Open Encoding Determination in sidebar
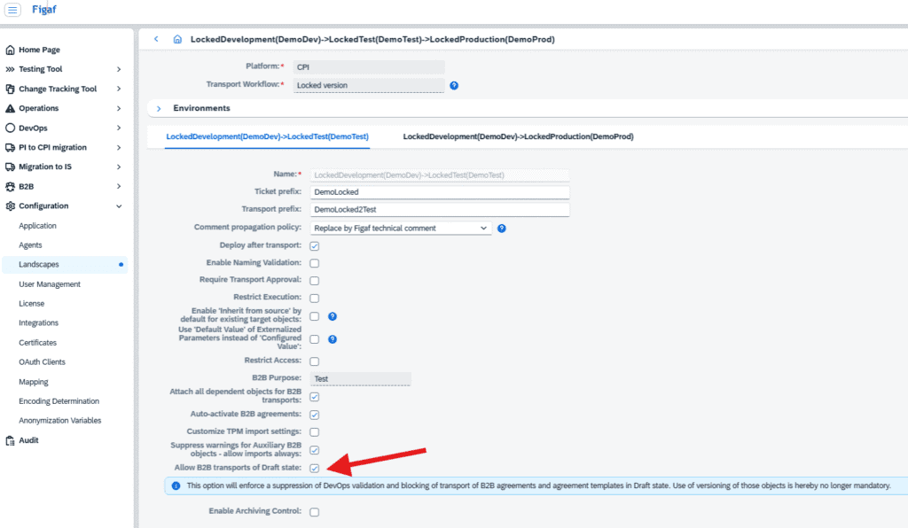908x528 pixels. [59, 400]
